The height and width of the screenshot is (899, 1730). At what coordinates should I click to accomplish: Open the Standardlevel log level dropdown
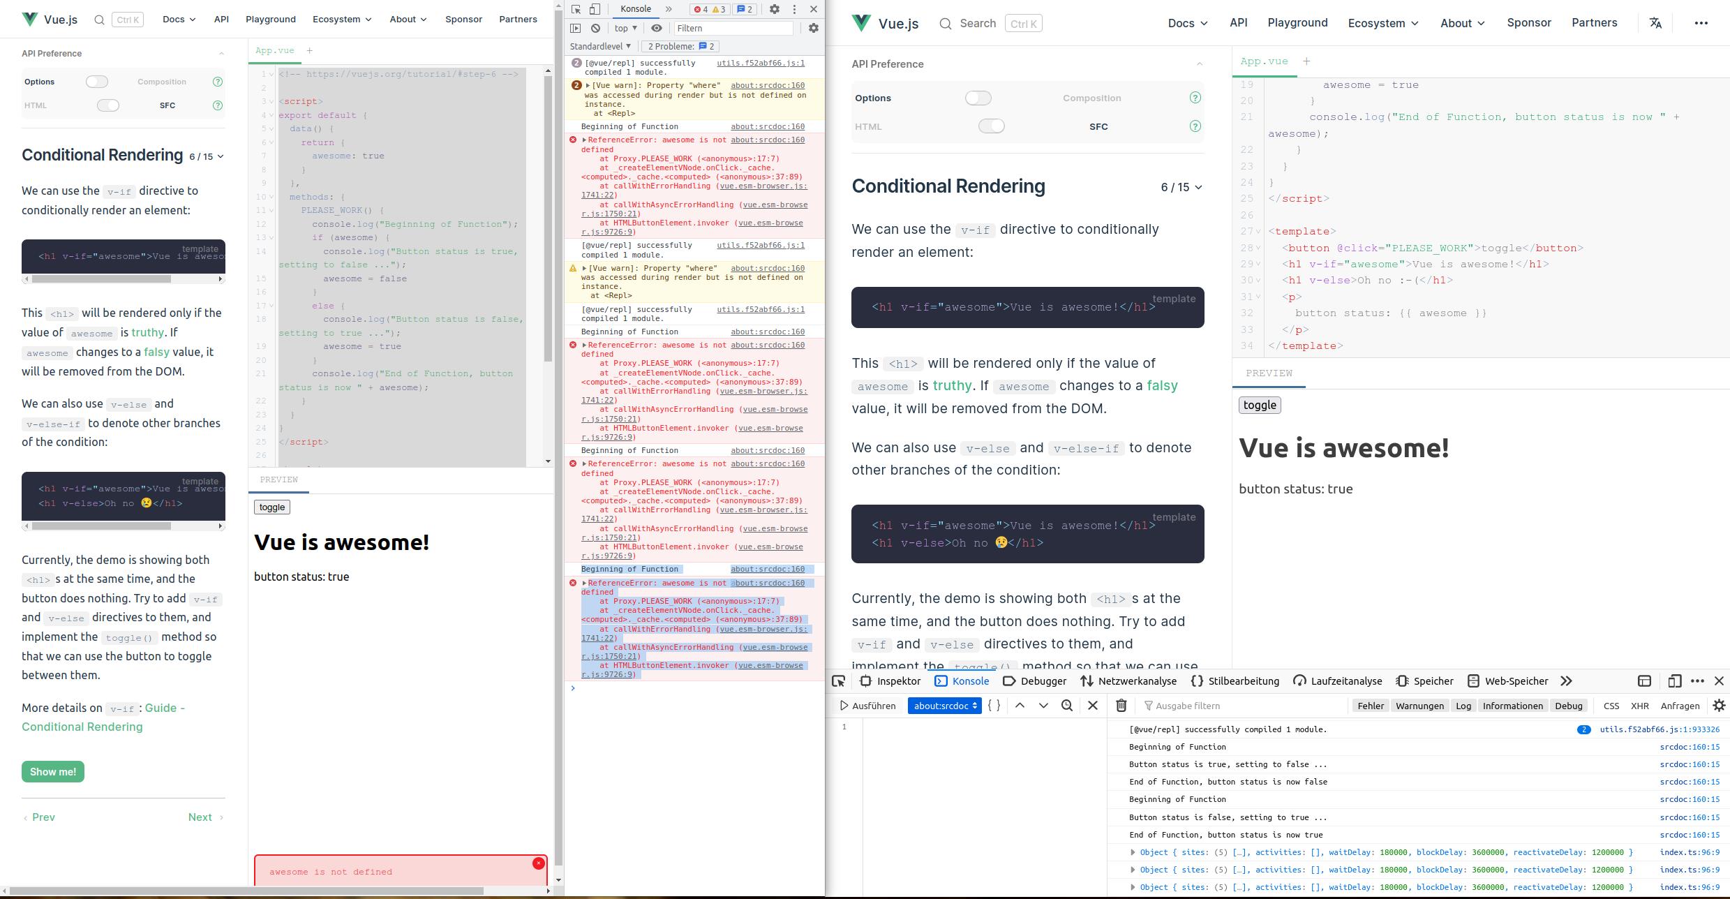tap(599, 46)
